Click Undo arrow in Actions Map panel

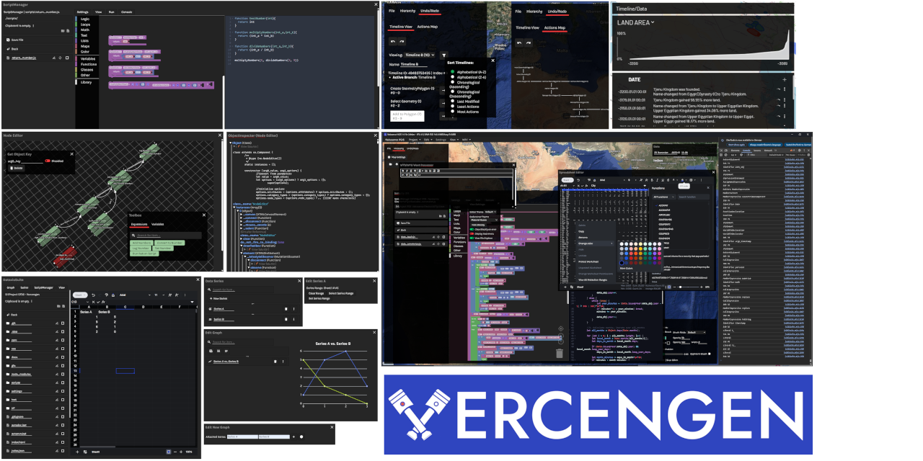(519, 42)
